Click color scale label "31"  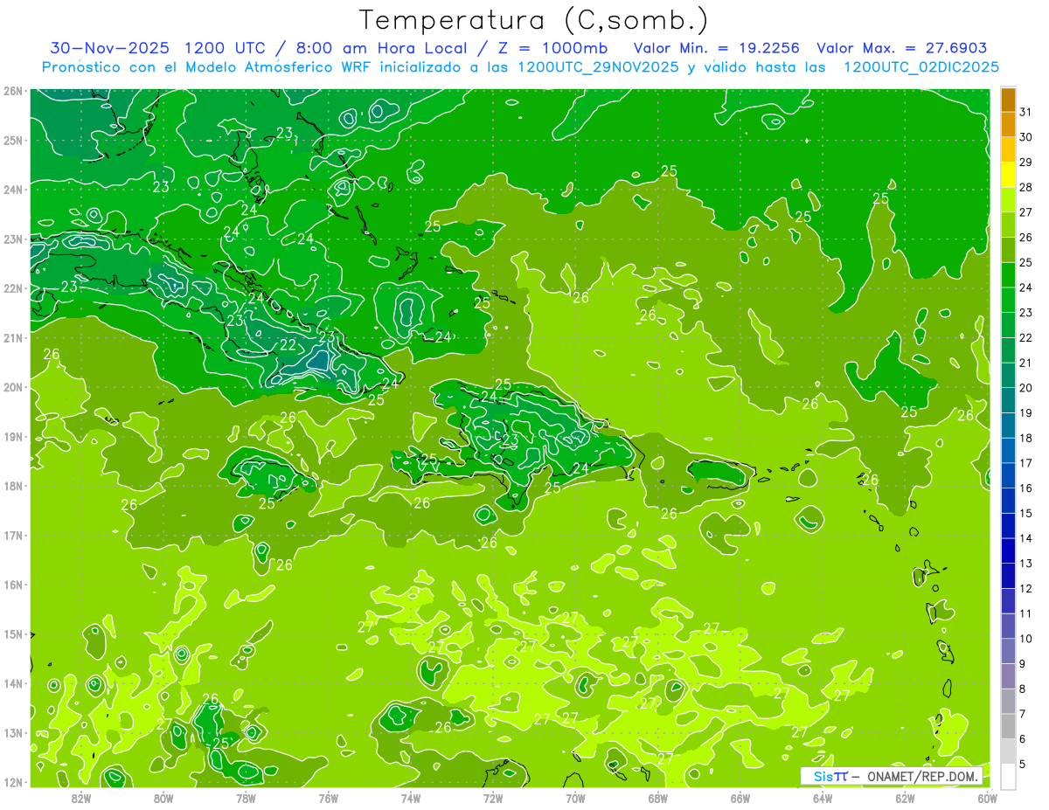1025,112
